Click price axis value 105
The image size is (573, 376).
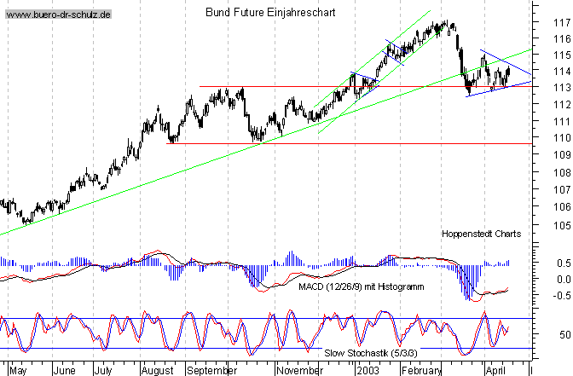click(x=562, y=225)
